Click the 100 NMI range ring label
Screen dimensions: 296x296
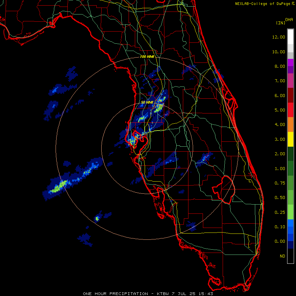tap(147, 57)
